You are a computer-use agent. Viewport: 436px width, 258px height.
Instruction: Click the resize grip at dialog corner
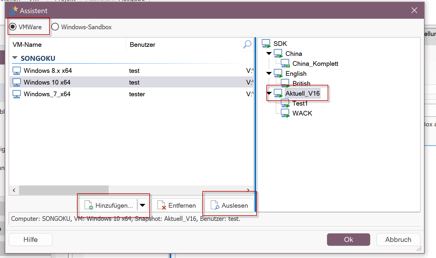(x=419, y=249)
